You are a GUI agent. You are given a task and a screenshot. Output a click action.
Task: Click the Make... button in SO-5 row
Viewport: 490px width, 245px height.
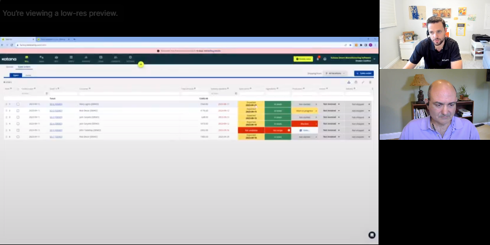click(x=305, y=130)
